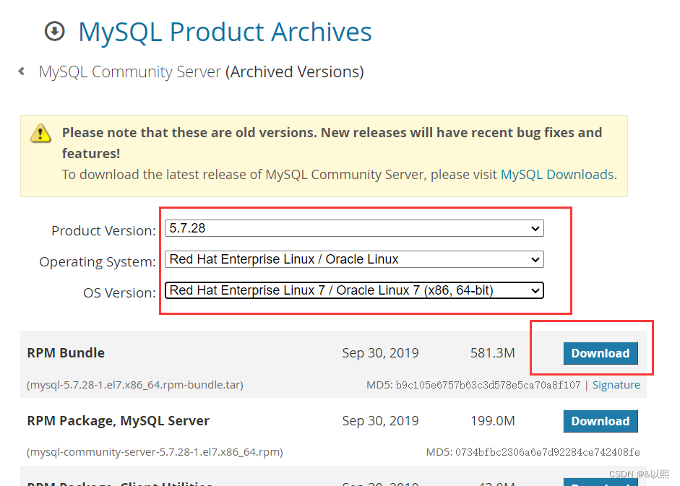This screenshot has width=680, height=486.
Task: Click the Product Version label
Action: 103,230
